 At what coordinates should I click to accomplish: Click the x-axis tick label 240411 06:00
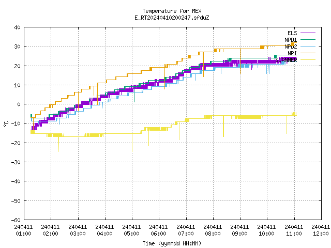pos(158,230)
